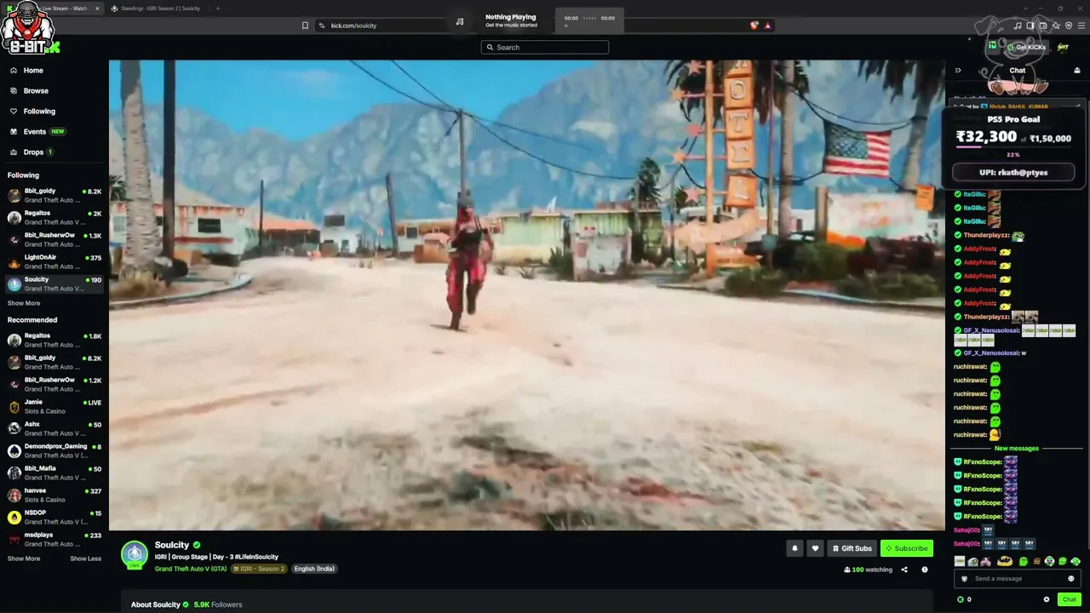Screen dimensions: 1090x613
Task: Click the Soulcity channel avatar
Action: pyautogui.click(x=135, y=554)
